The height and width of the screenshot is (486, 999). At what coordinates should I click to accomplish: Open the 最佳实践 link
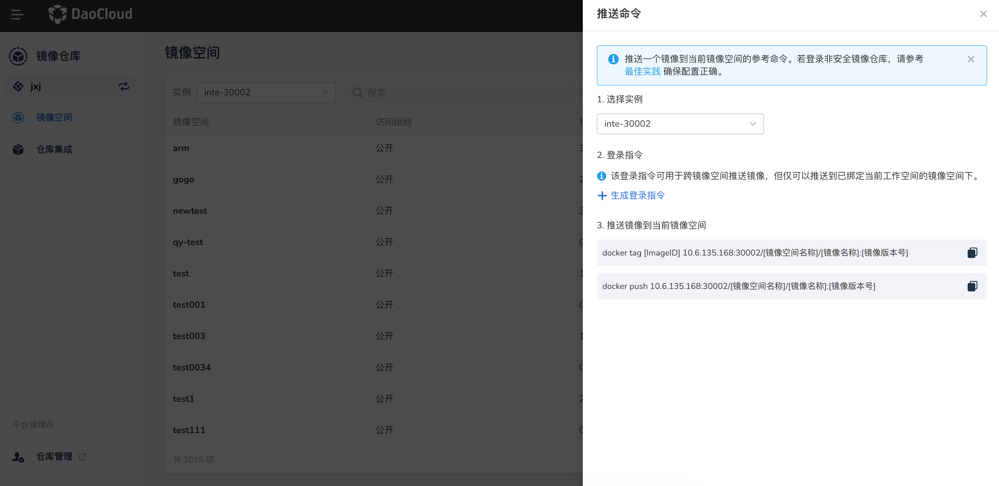point(642,72)
